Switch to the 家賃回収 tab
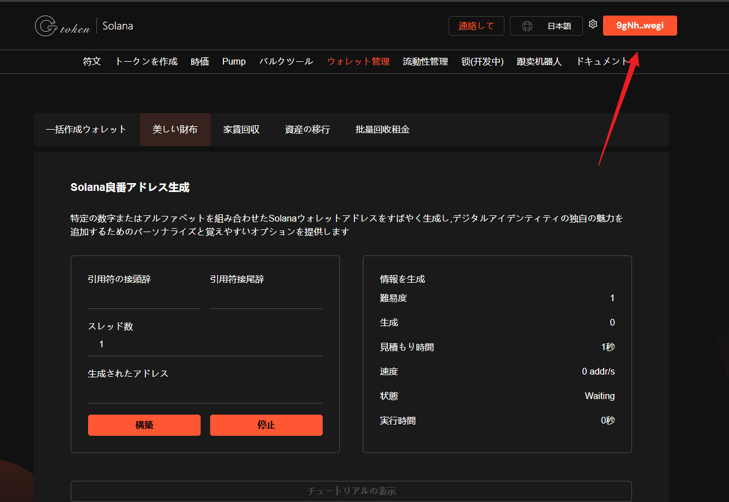 click(241, 130)
